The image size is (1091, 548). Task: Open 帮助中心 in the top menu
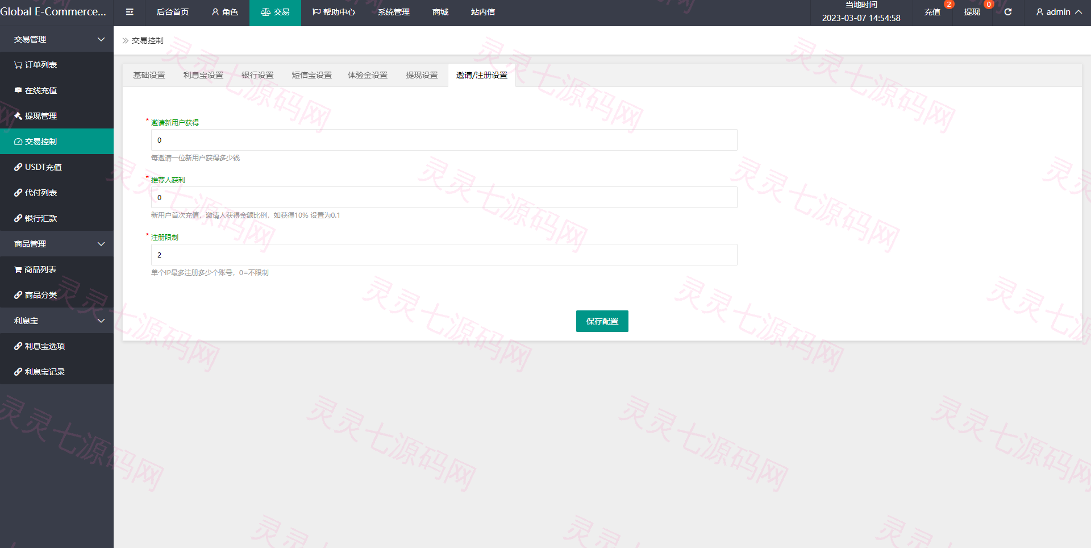pos(334,12)
